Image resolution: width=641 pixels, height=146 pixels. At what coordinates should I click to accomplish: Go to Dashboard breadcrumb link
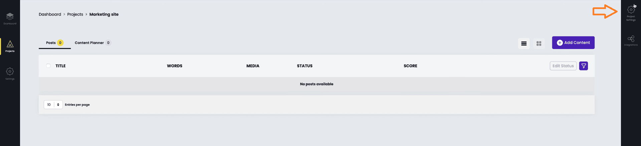pos(50,14)
